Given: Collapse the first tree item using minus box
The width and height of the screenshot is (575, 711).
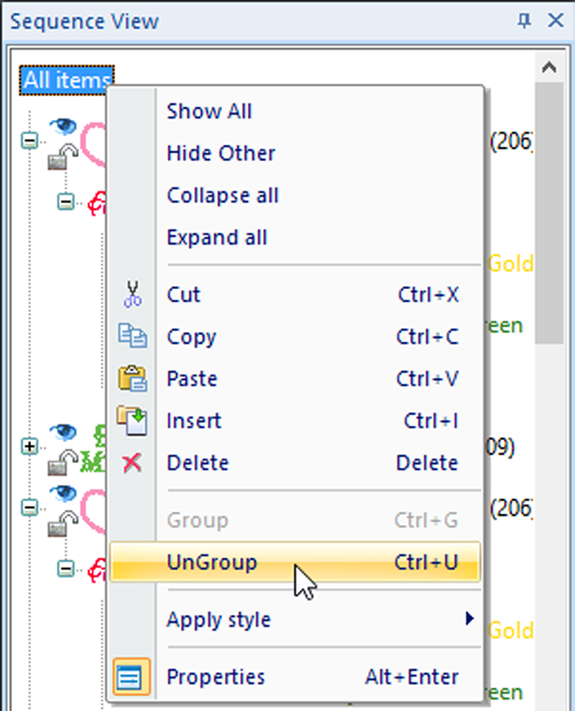Looking at the screenshot, I should tap(29, 141).
